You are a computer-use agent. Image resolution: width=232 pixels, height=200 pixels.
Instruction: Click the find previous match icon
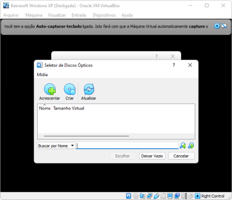click(182, 146)
